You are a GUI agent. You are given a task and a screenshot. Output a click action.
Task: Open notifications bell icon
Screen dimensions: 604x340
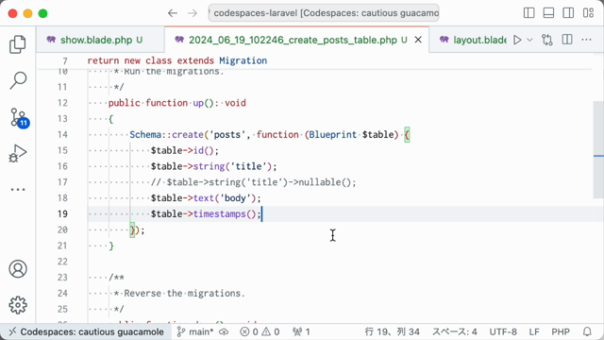click(587, 331)
